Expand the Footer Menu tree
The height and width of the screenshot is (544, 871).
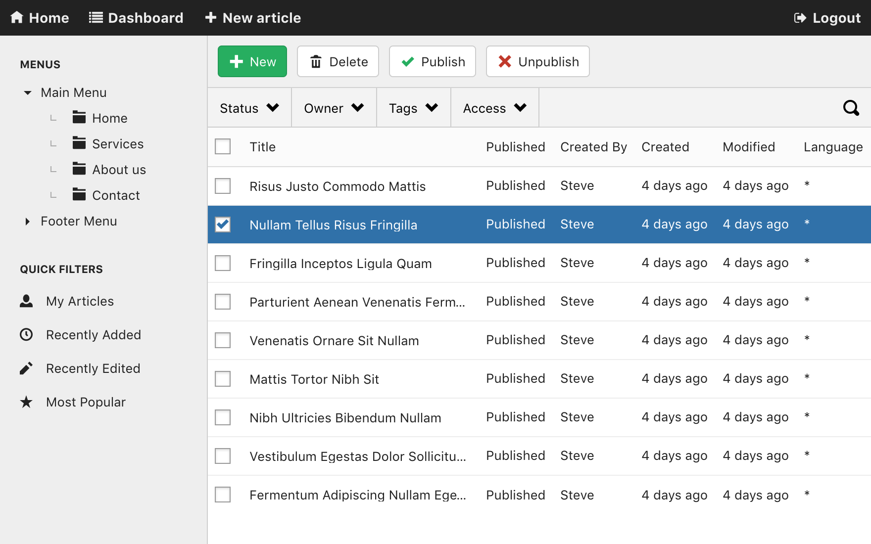28,222
